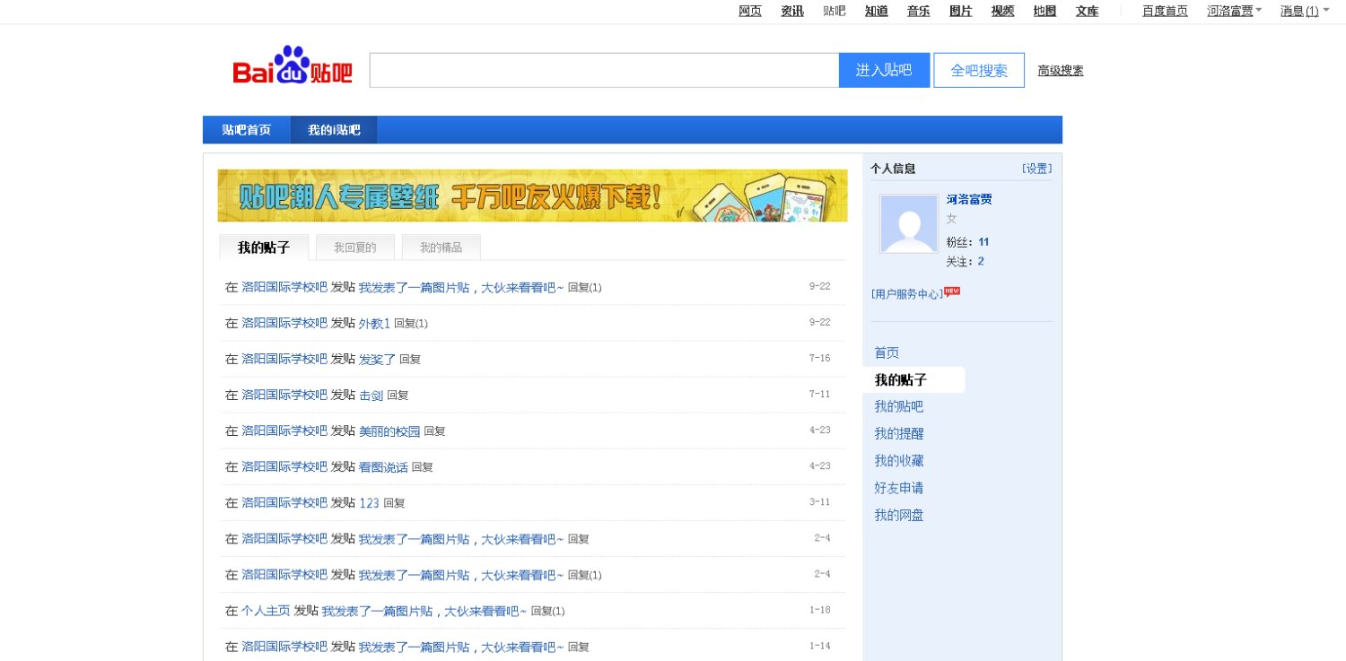Click 洛阳国际学校吧 in the 123 row
Image resolution: width=1346 pixels, height=661 pixels.
(284, 502)
